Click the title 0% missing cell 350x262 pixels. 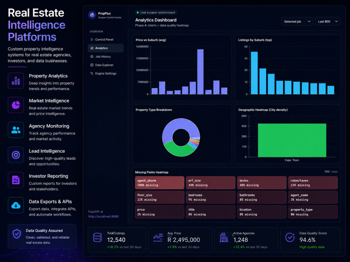click(210, 212)
